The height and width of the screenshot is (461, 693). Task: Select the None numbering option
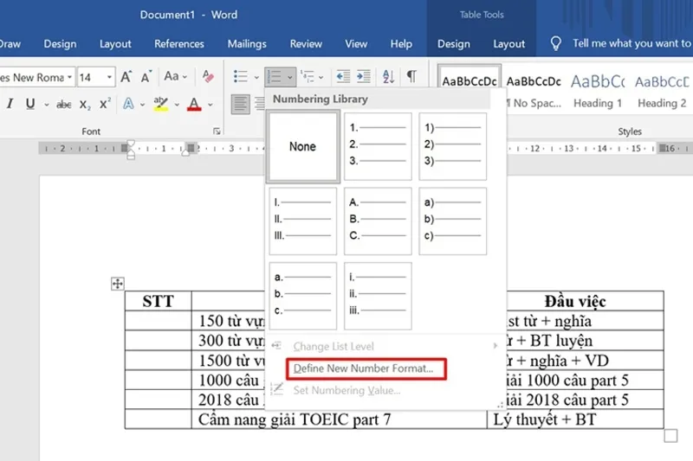tap(302, 147)
